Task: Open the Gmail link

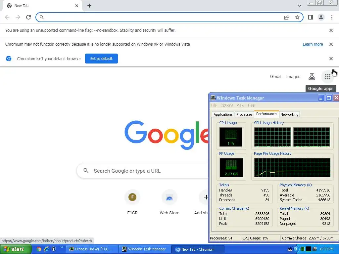Action: 276,77
